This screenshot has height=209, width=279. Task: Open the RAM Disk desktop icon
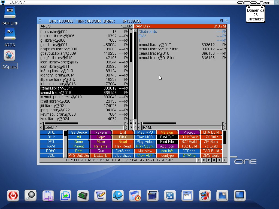tap(10, 13)
